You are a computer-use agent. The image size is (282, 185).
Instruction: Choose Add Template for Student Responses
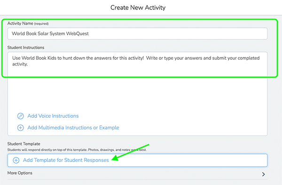66,160
